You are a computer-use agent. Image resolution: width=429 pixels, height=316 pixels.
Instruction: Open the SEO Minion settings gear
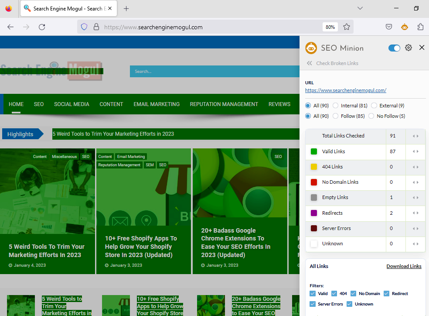[x=408, y=48]
